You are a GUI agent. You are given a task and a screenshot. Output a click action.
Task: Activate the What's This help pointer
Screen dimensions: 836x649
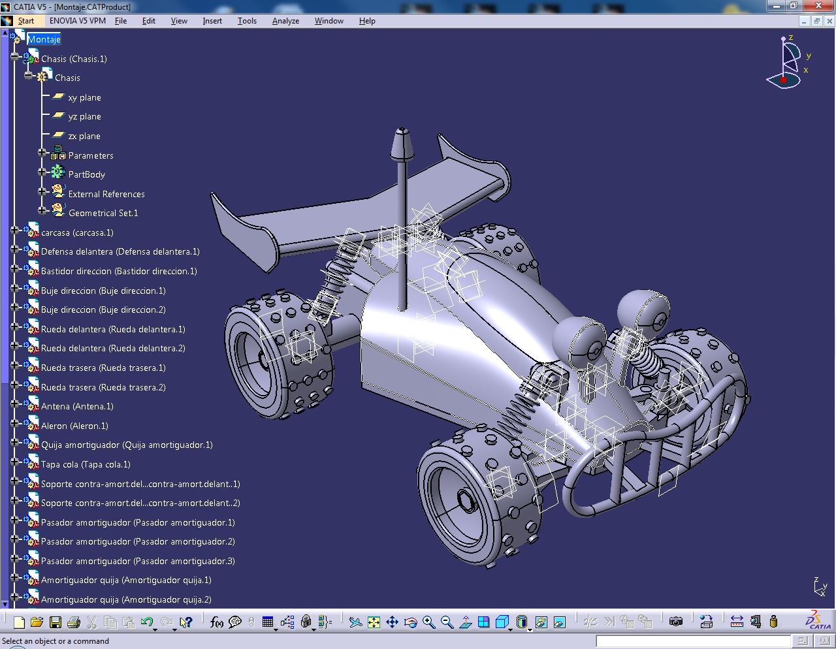186,622
